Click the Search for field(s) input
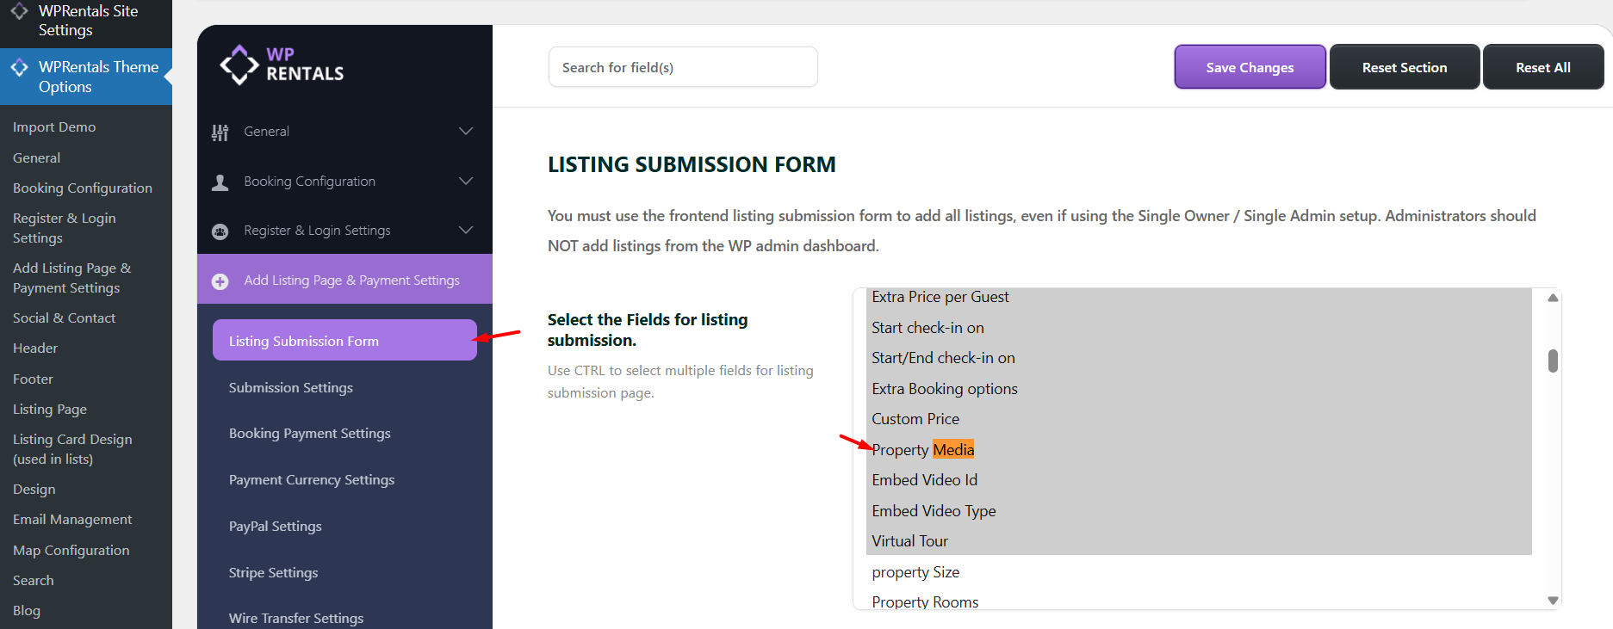 (x=682, y=67)
